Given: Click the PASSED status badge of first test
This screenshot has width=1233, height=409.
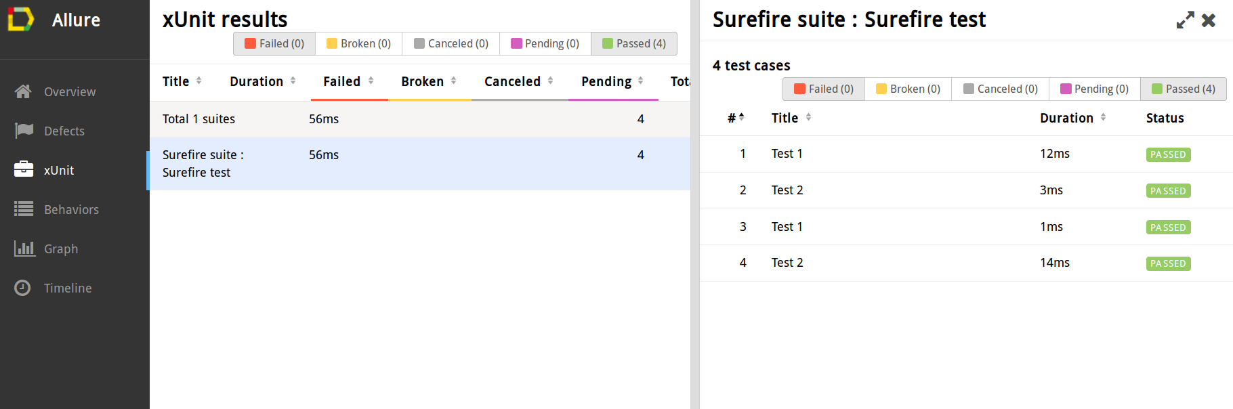Looking at the screenshot, I should [1168, 154].
